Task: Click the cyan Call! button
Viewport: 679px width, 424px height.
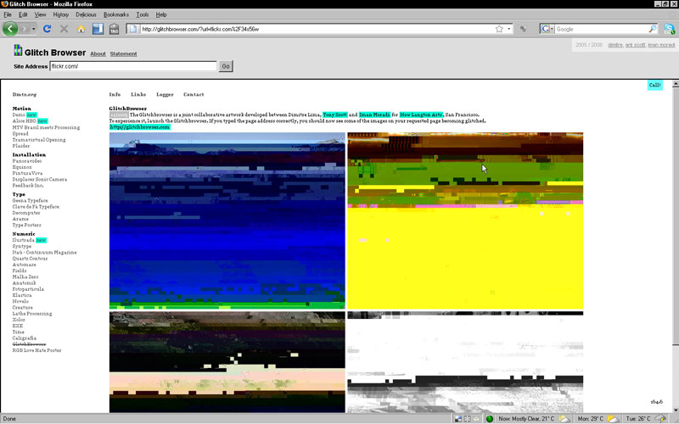Action: click(654, 85)
